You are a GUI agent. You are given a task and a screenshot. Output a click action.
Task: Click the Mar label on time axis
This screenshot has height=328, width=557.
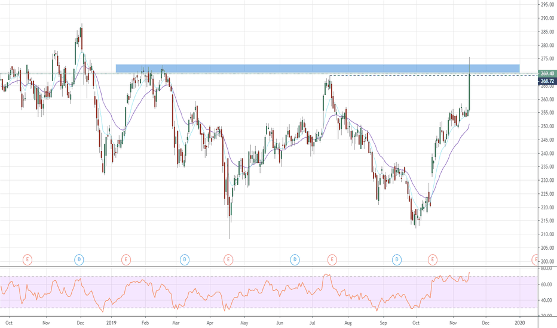[x=176, y=323]
